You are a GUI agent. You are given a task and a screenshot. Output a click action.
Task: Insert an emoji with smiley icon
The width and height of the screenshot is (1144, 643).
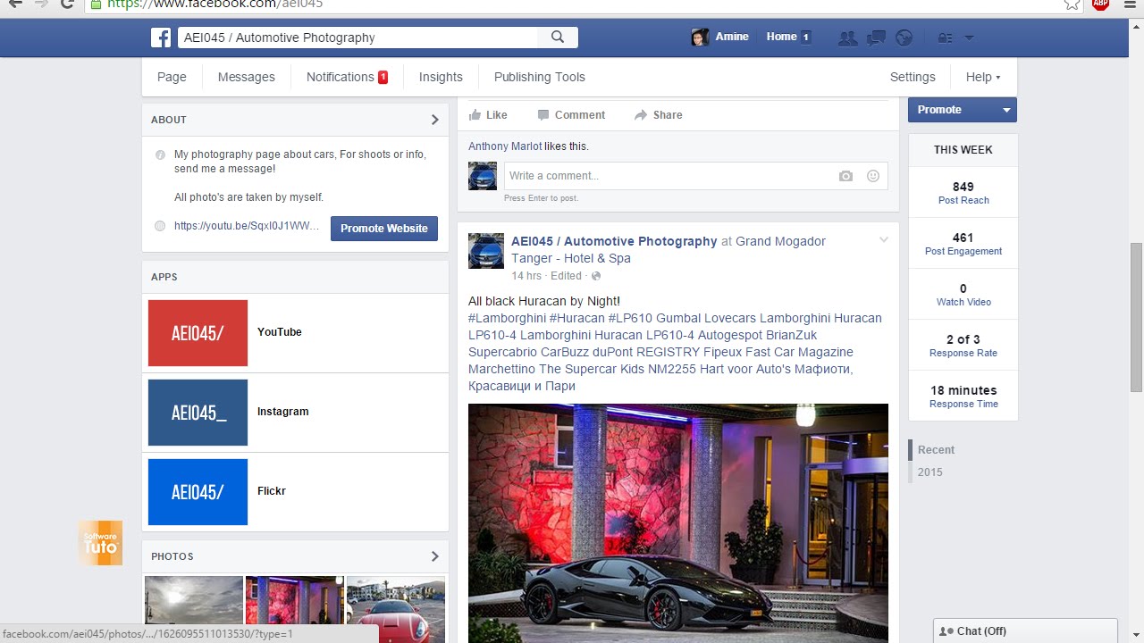point(873,176)
